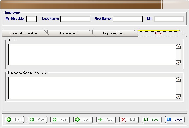Click the Save button label
Viewport: 189px width, 128px height.
pyautogui.click(x=155, y=120)
